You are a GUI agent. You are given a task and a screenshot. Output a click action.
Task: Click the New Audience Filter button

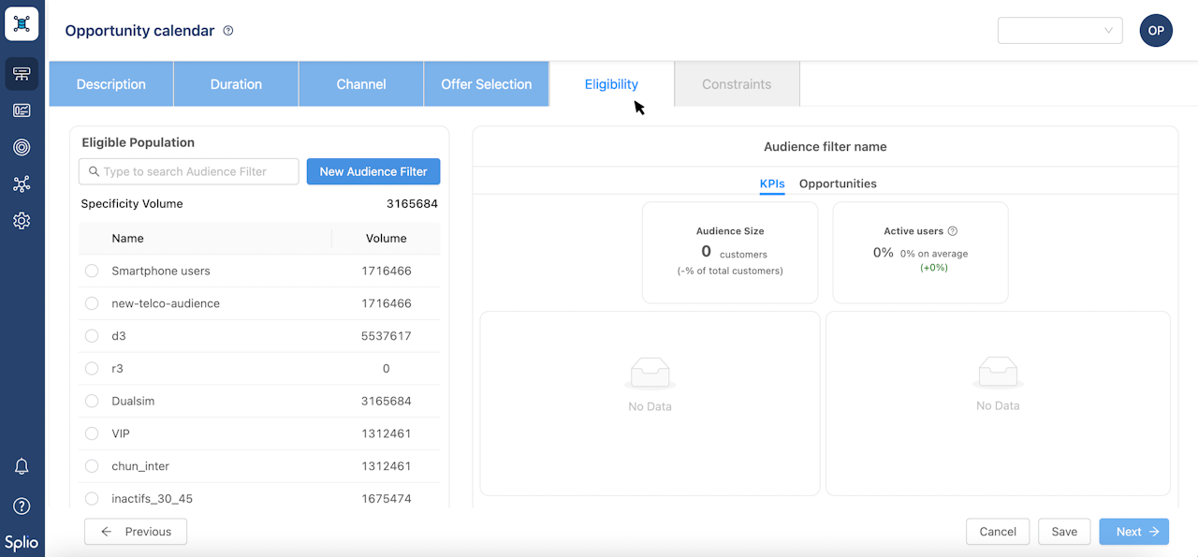pos(373,171)
